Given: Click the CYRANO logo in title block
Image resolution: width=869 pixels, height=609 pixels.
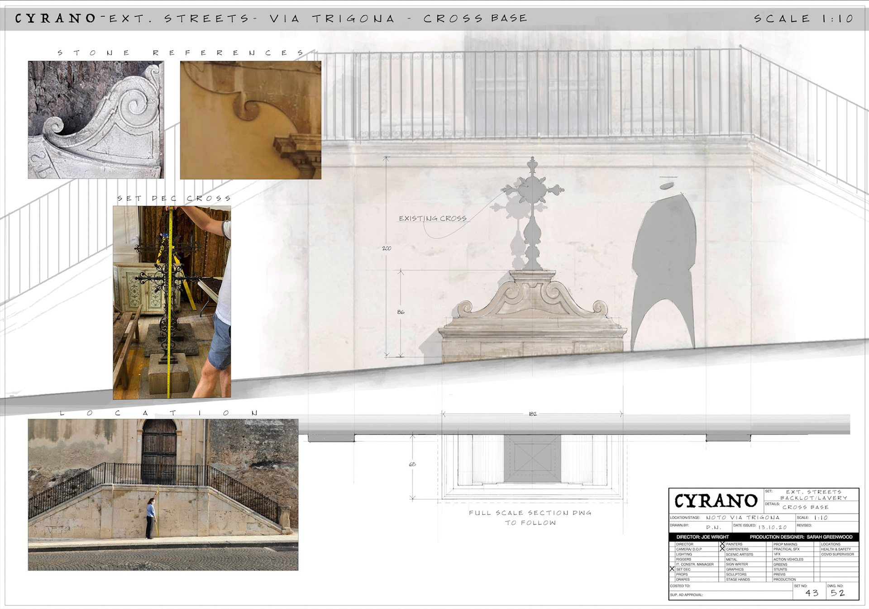Looking at the screenshot, I should 716,501.
